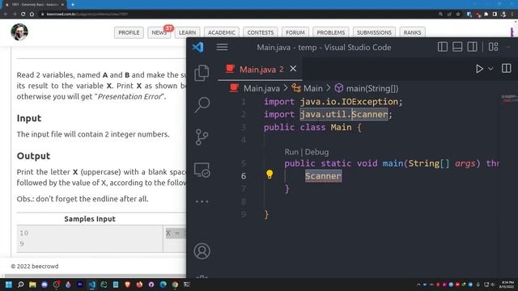Click the Run CodeLens above main method
The width and height of the screenshot is (518, 291).
291,152
